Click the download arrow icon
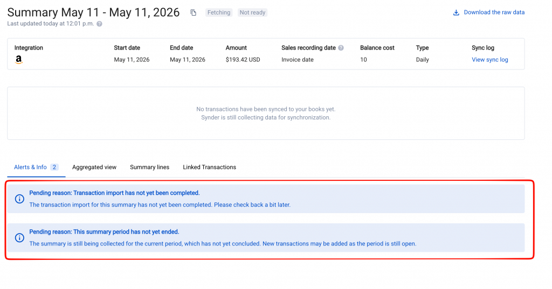 (x=456, y=13)
